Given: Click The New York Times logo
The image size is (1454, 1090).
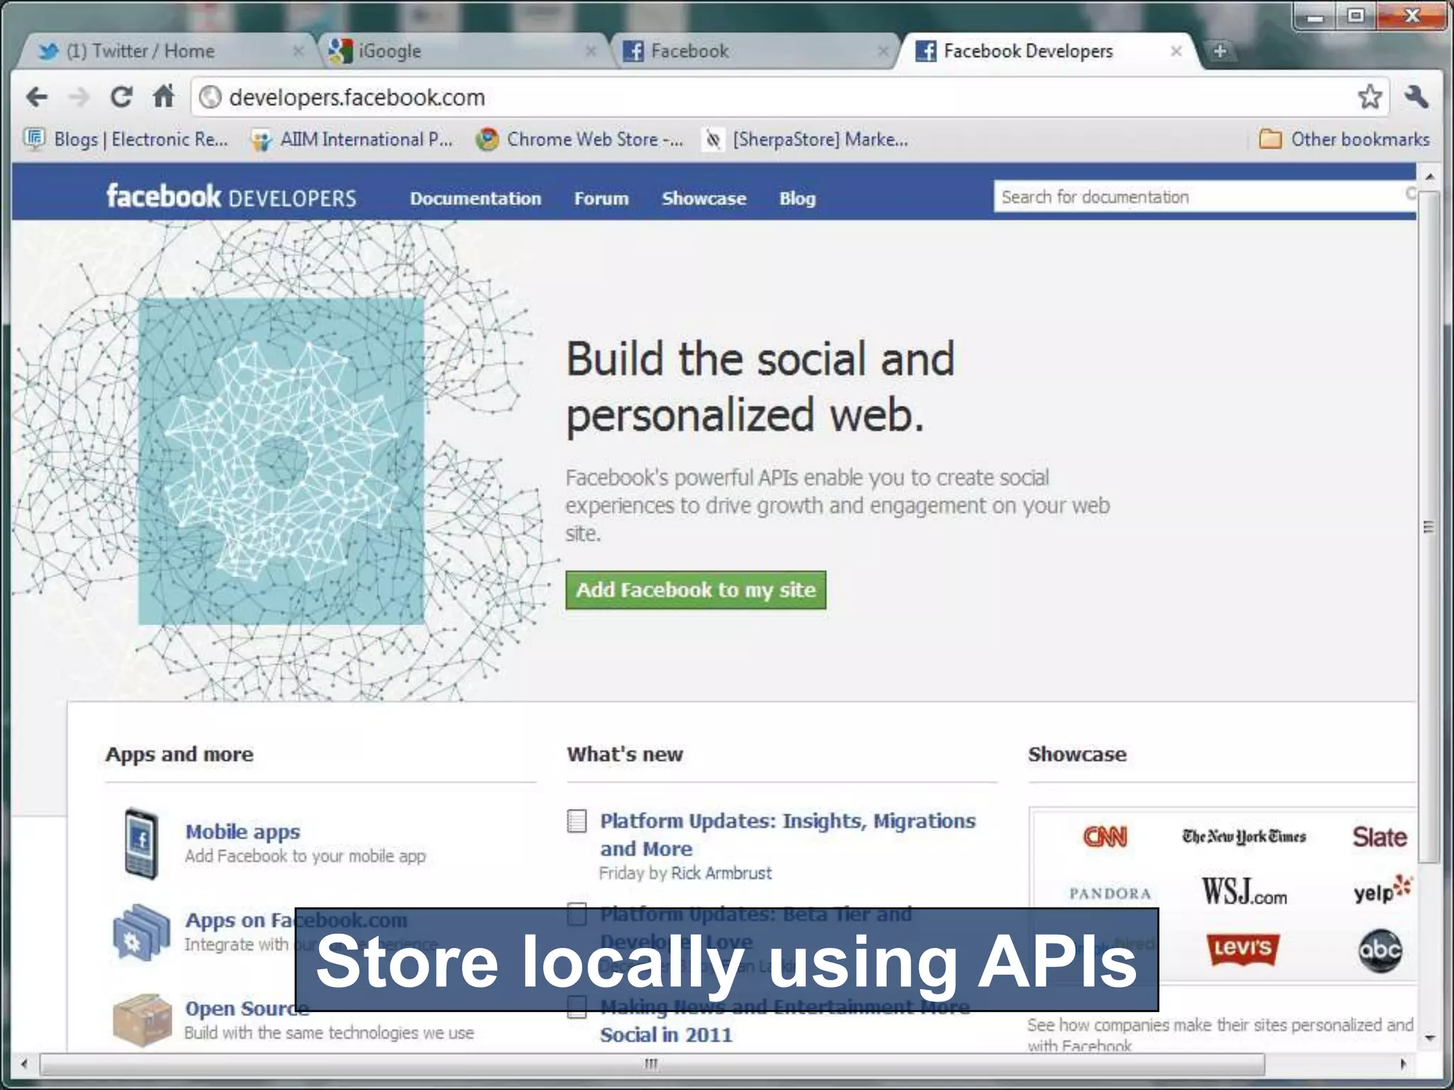Looking at the screenshot, I should click(1244, 837).
